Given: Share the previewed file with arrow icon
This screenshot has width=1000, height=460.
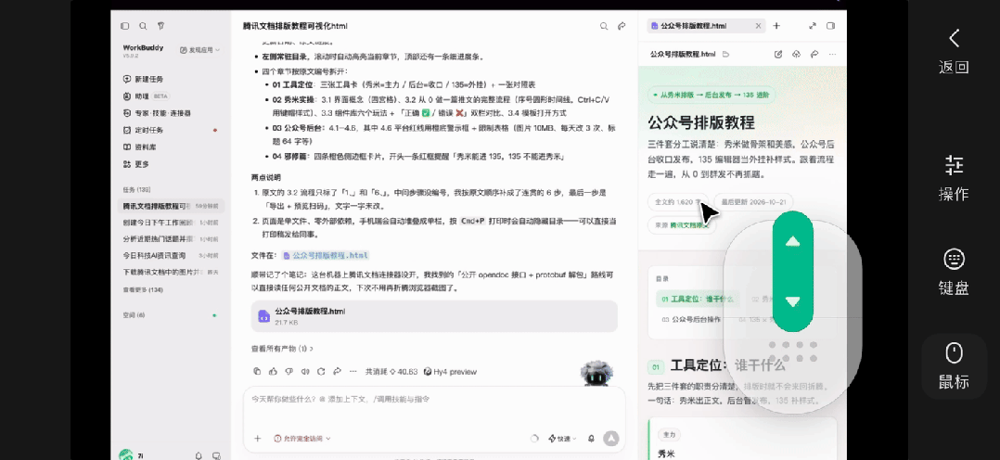Looking at the screenshot, I should point(814,54).
